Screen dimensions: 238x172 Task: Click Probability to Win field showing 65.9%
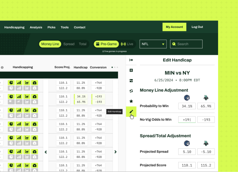[206, 106]
